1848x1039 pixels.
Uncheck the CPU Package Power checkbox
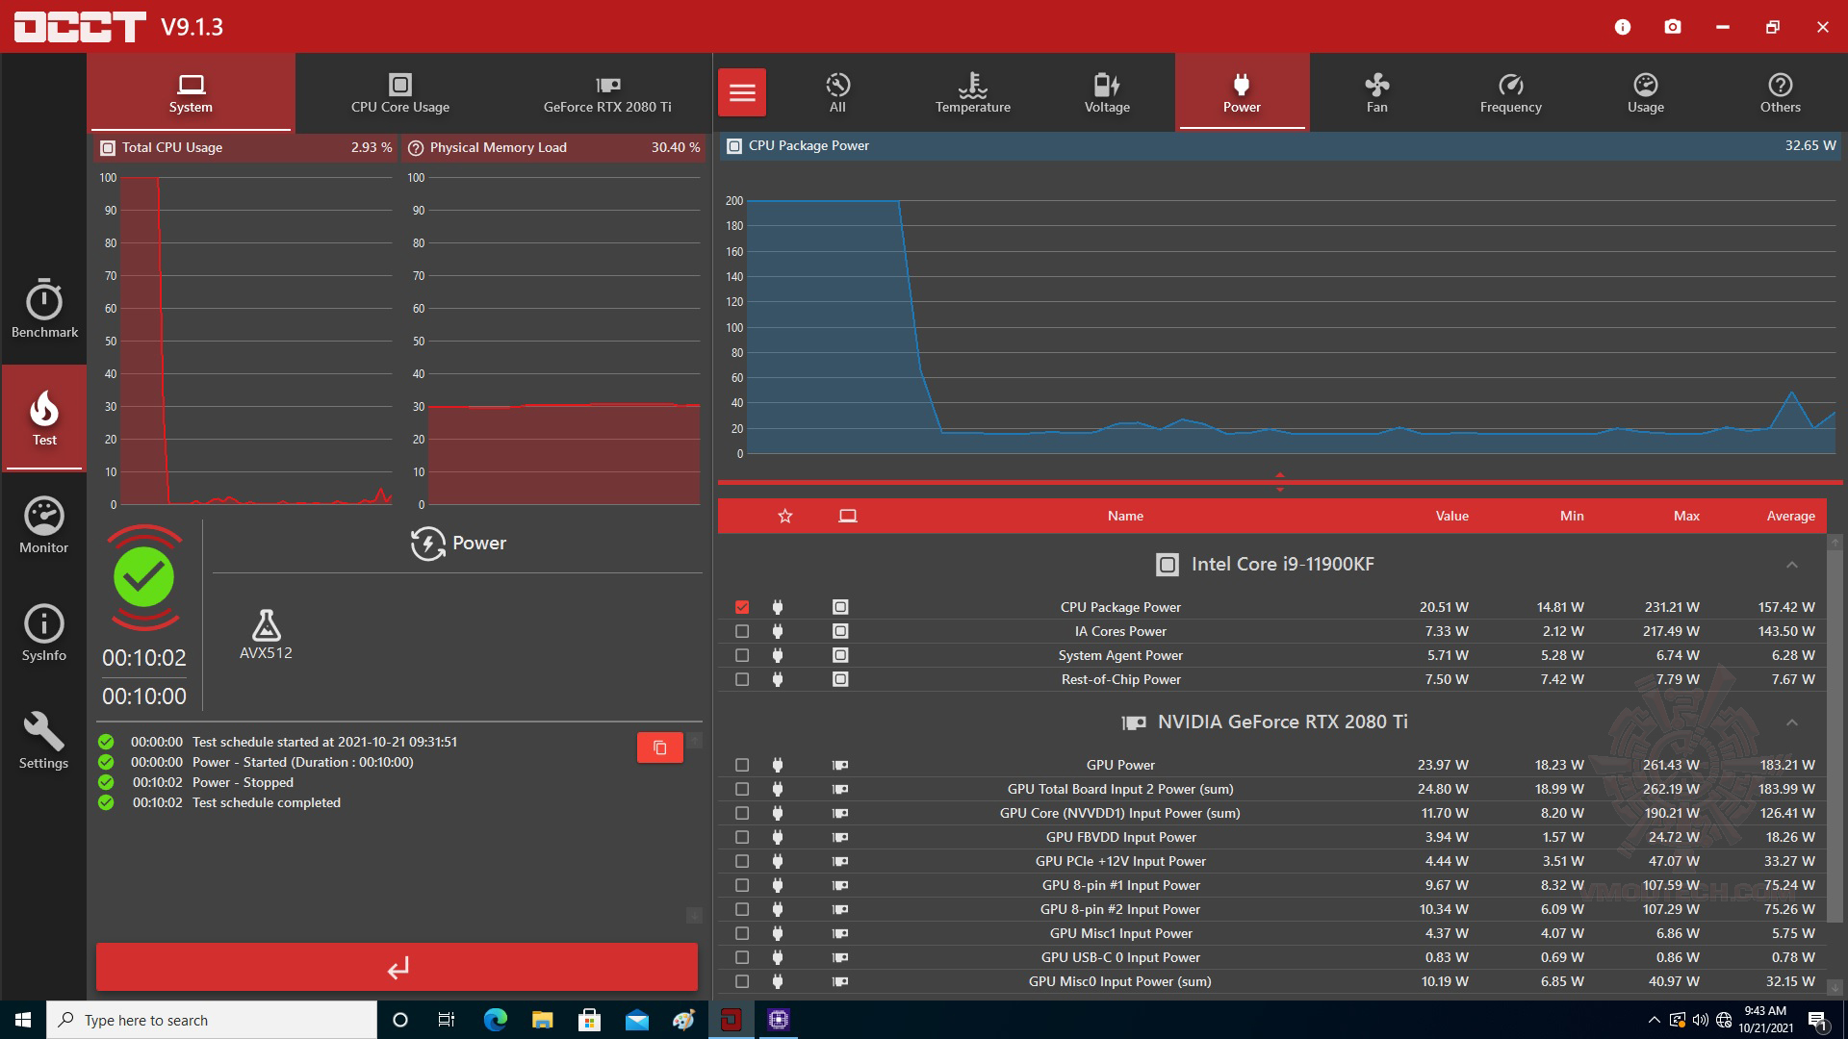point(741,607)
